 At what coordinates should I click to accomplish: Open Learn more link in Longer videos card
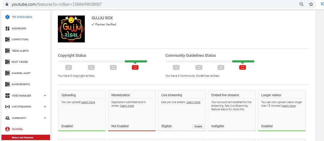289,106
